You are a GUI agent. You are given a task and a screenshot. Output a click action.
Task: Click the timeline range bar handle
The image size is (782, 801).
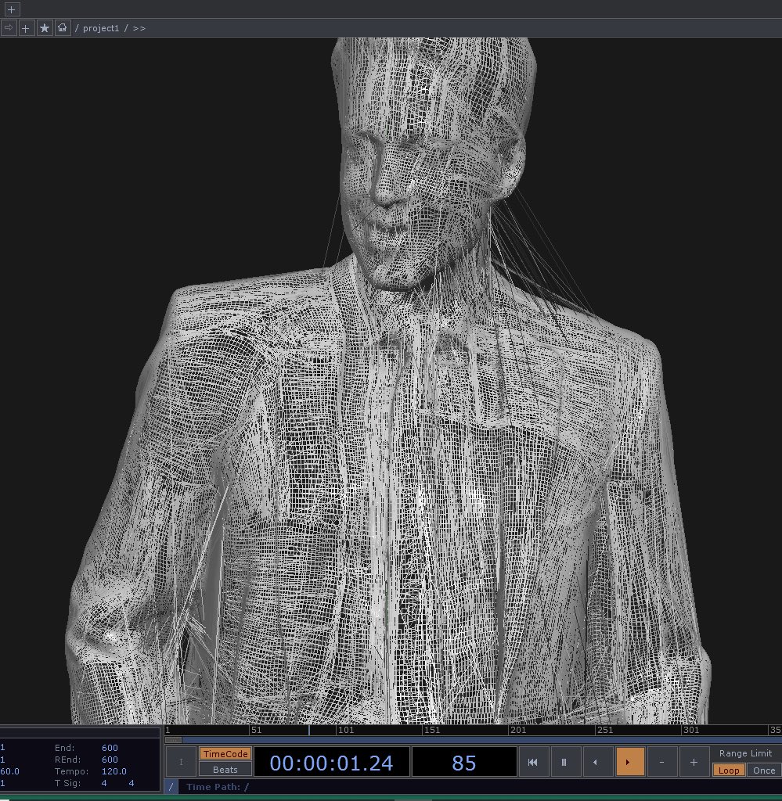(x=174, y=740)
